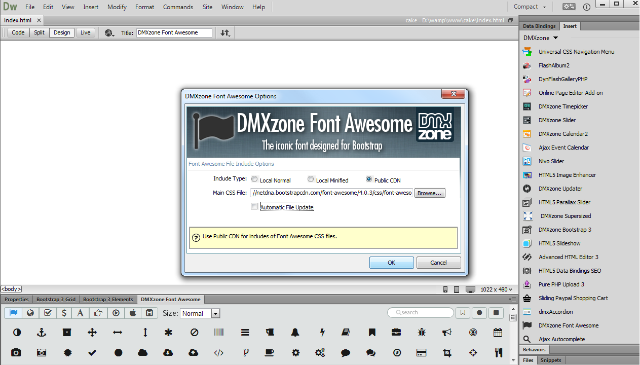
Task: Open the window size 1022 x 480 dropdown
Action: pyautogui.click(x=497, y=289)
